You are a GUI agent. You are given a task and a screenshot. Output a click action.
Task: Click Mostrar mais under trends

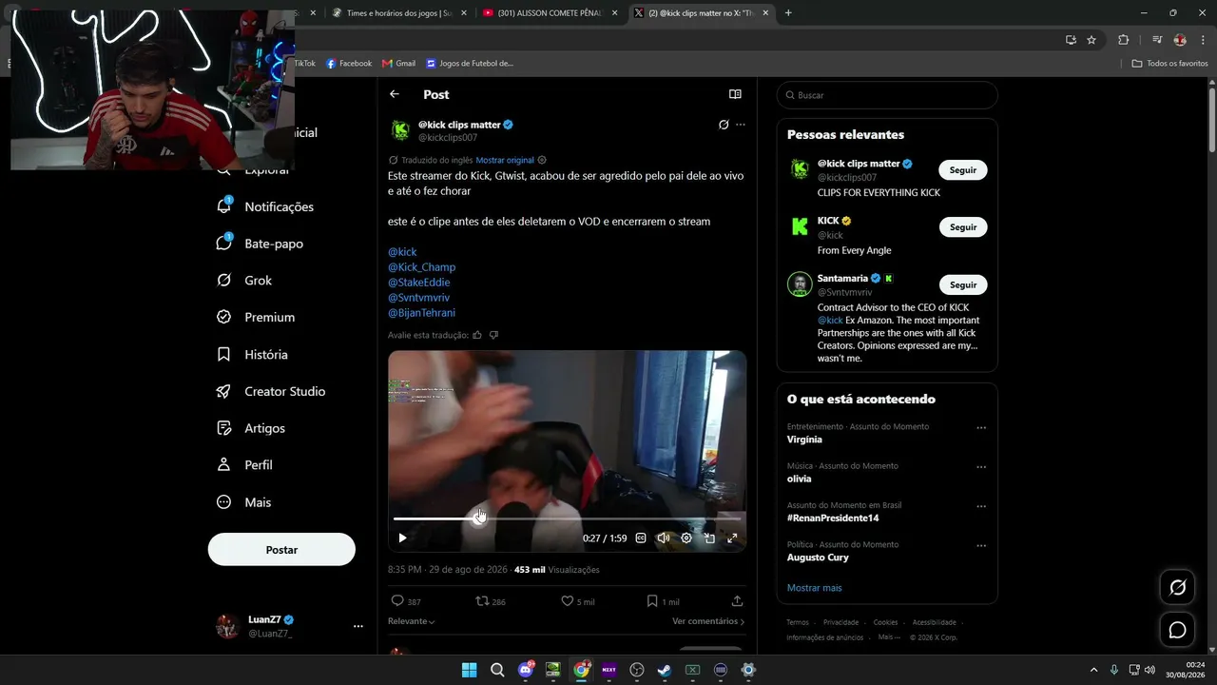pyautogui.click(x=815, y=588)
